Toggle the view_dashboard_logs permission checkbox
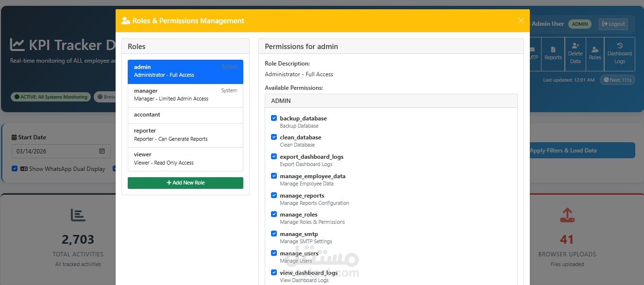 pos(274,272)
